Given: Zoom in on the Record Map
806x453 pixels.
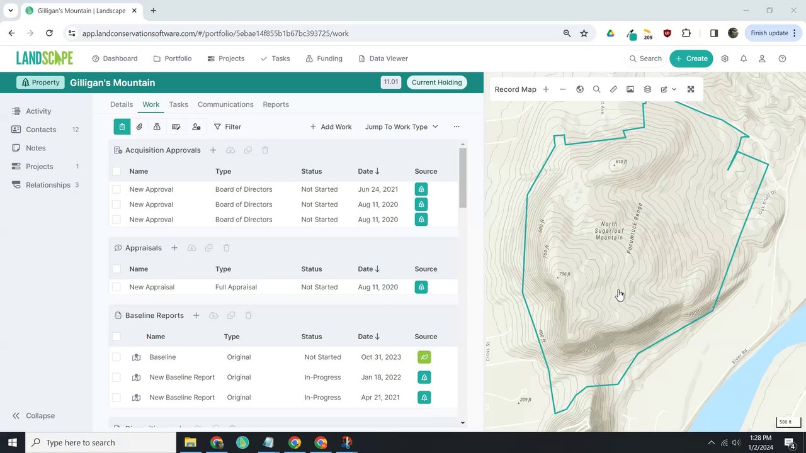Looking at the screenshot, I should (546, 89).
